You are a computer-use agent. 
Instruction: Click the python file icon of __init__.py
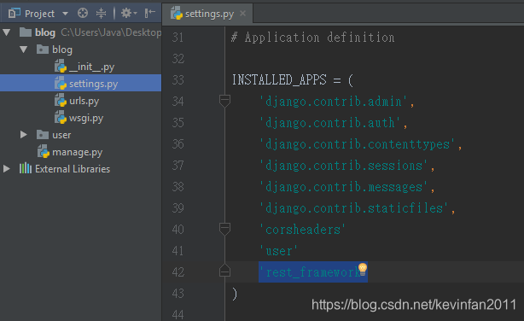tap(61, 67)
